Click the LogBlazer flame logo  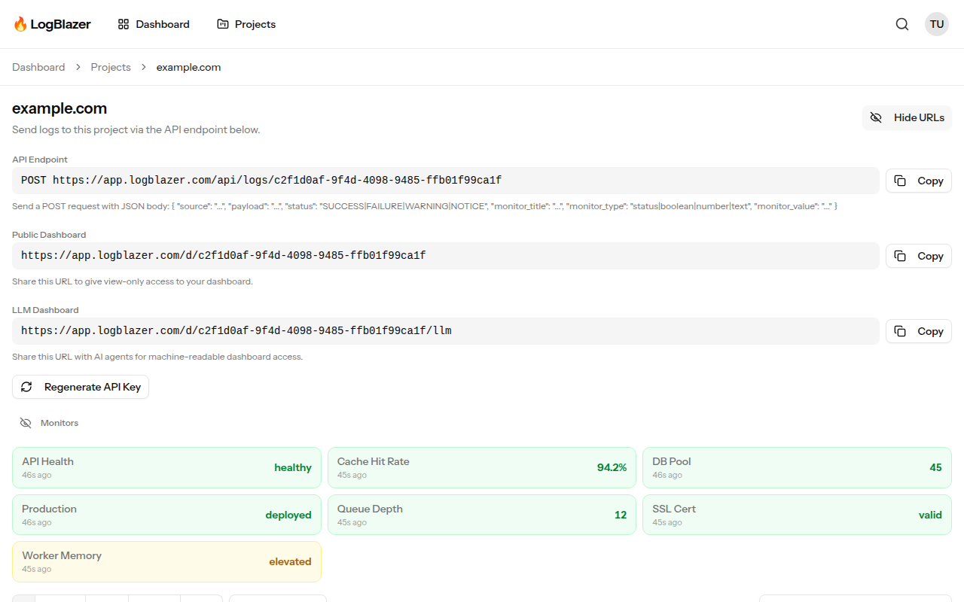tap(20, 24)
